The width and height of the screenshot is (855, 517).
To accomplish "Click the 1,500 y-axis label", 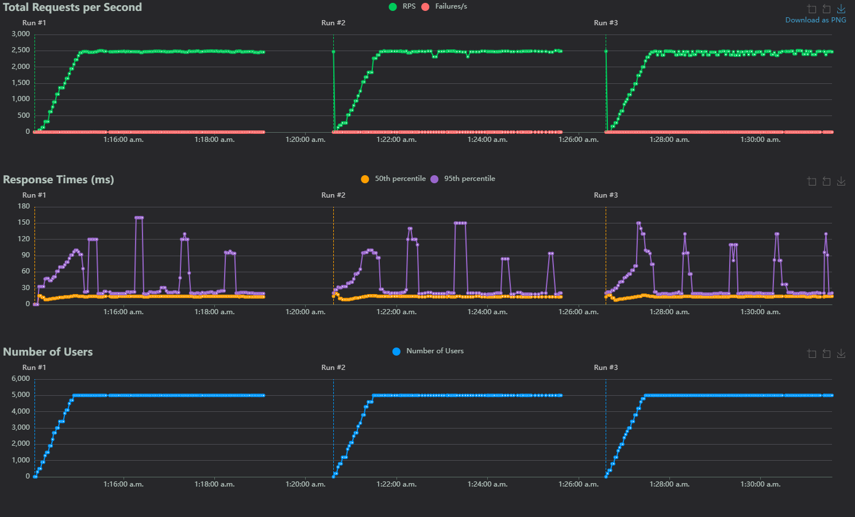I will click(21, 83).
